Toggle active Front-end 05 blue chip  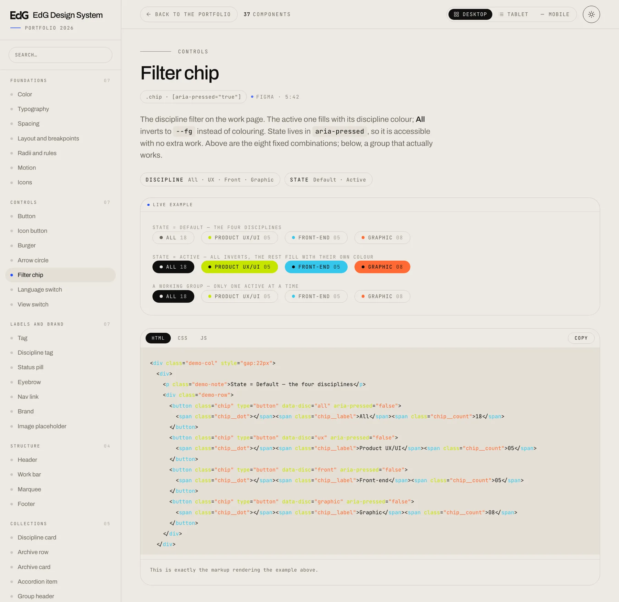[316, 267]
